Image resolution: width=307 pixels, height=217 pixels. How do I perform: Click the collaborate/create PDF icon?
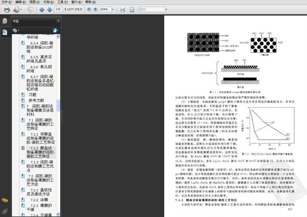click(x=16, y=9)
